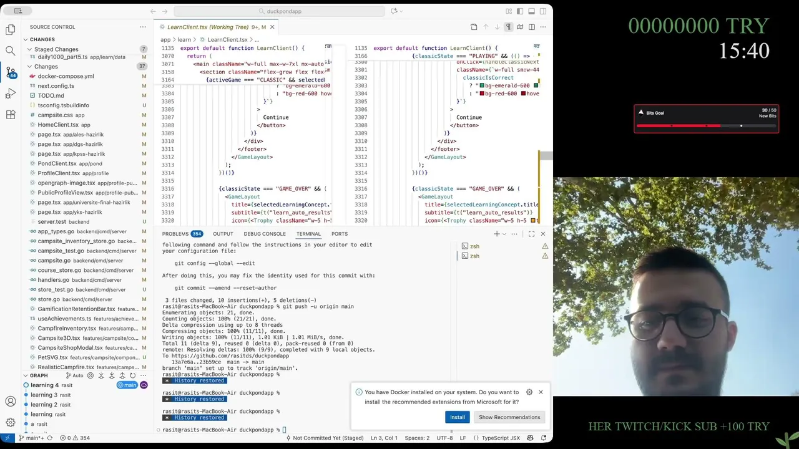This screenshot has height=449, width=799.
Task: Open the Run and Debug view
Action: coord(11,94)
